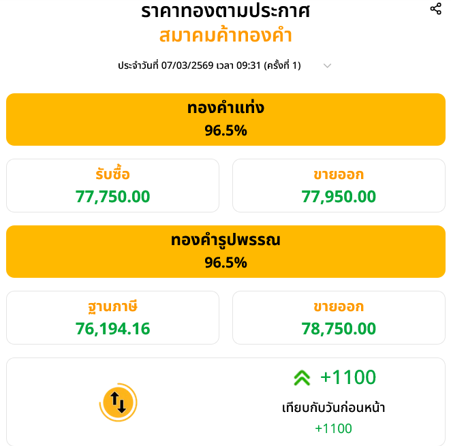Click the share icon at top right

coord(436,9)
